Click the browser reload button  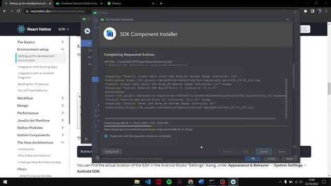click(19, 11)
